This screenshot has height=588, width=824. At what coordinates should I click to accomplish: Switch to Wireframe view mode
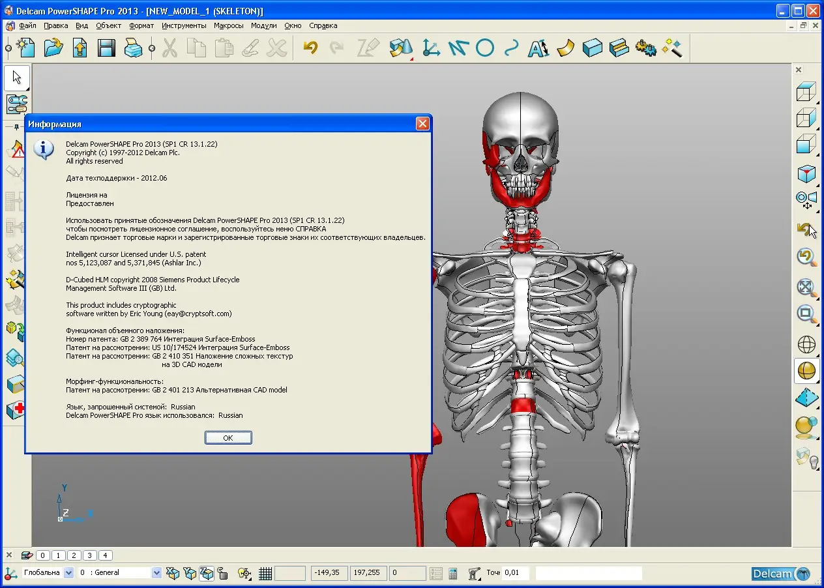pyautogui.click(x=807, y=344)
